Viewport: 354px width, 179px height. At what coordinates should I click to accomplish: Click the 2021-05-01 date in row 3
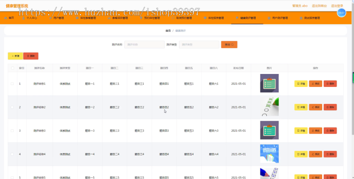tap(238, 131)
